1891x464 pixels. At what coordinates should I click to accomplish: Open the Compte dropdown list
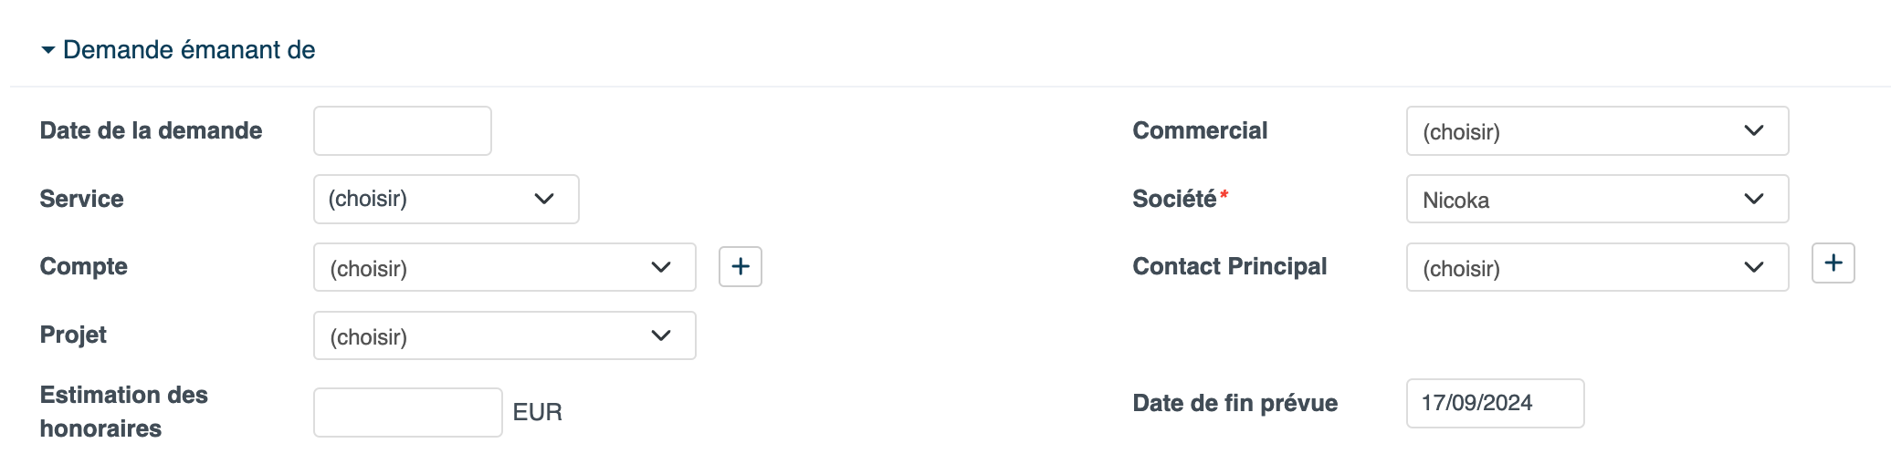coord(504,268)
